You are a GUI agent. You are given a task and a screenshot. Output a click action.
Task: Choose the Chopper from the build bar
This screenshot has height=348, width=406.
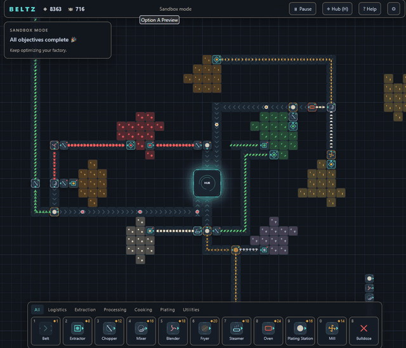click(x=109, y=331)
